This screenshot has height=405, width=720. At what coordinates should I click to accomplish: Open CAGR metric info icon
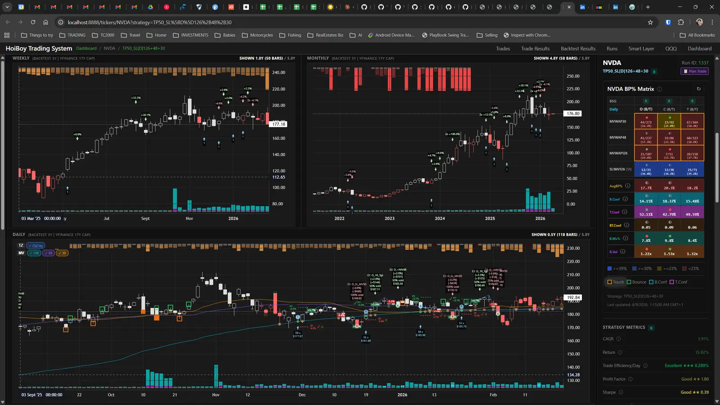coord(618,339)
